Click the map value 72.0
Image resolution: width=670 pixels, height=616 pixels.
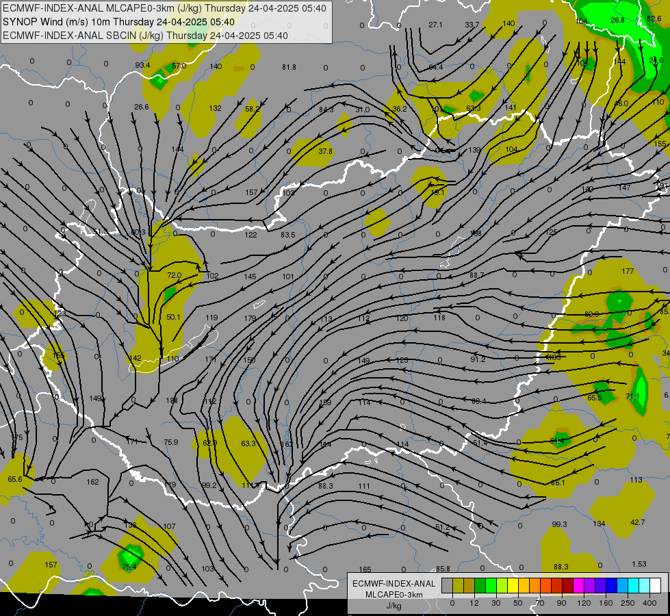click(x=175, y=275)
